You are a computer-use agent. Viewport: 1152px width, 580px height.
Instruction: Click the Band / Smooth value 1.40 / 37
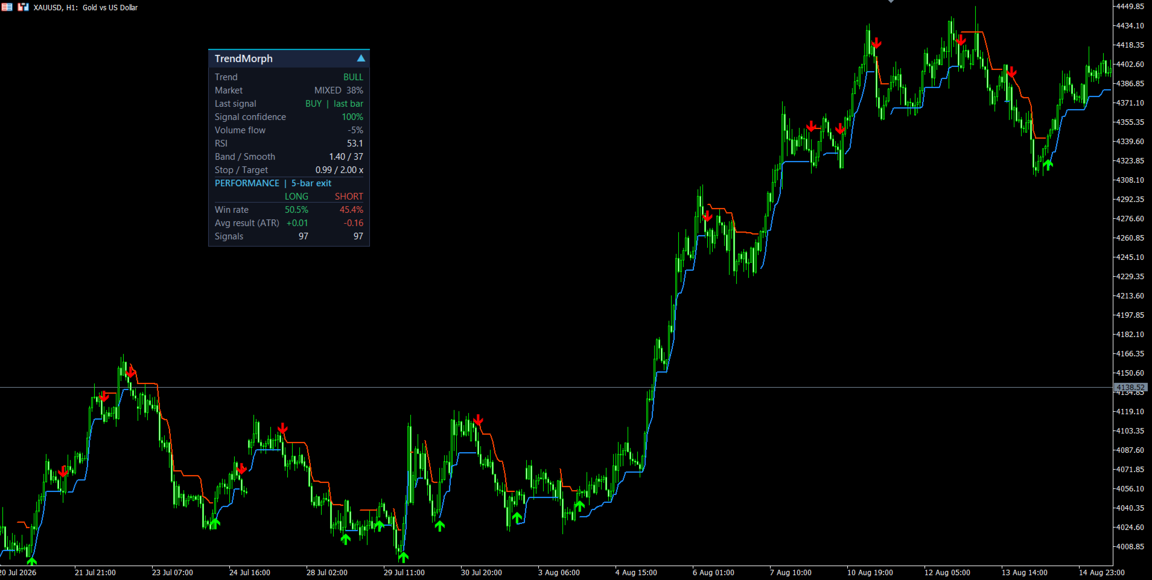[346, 157]
